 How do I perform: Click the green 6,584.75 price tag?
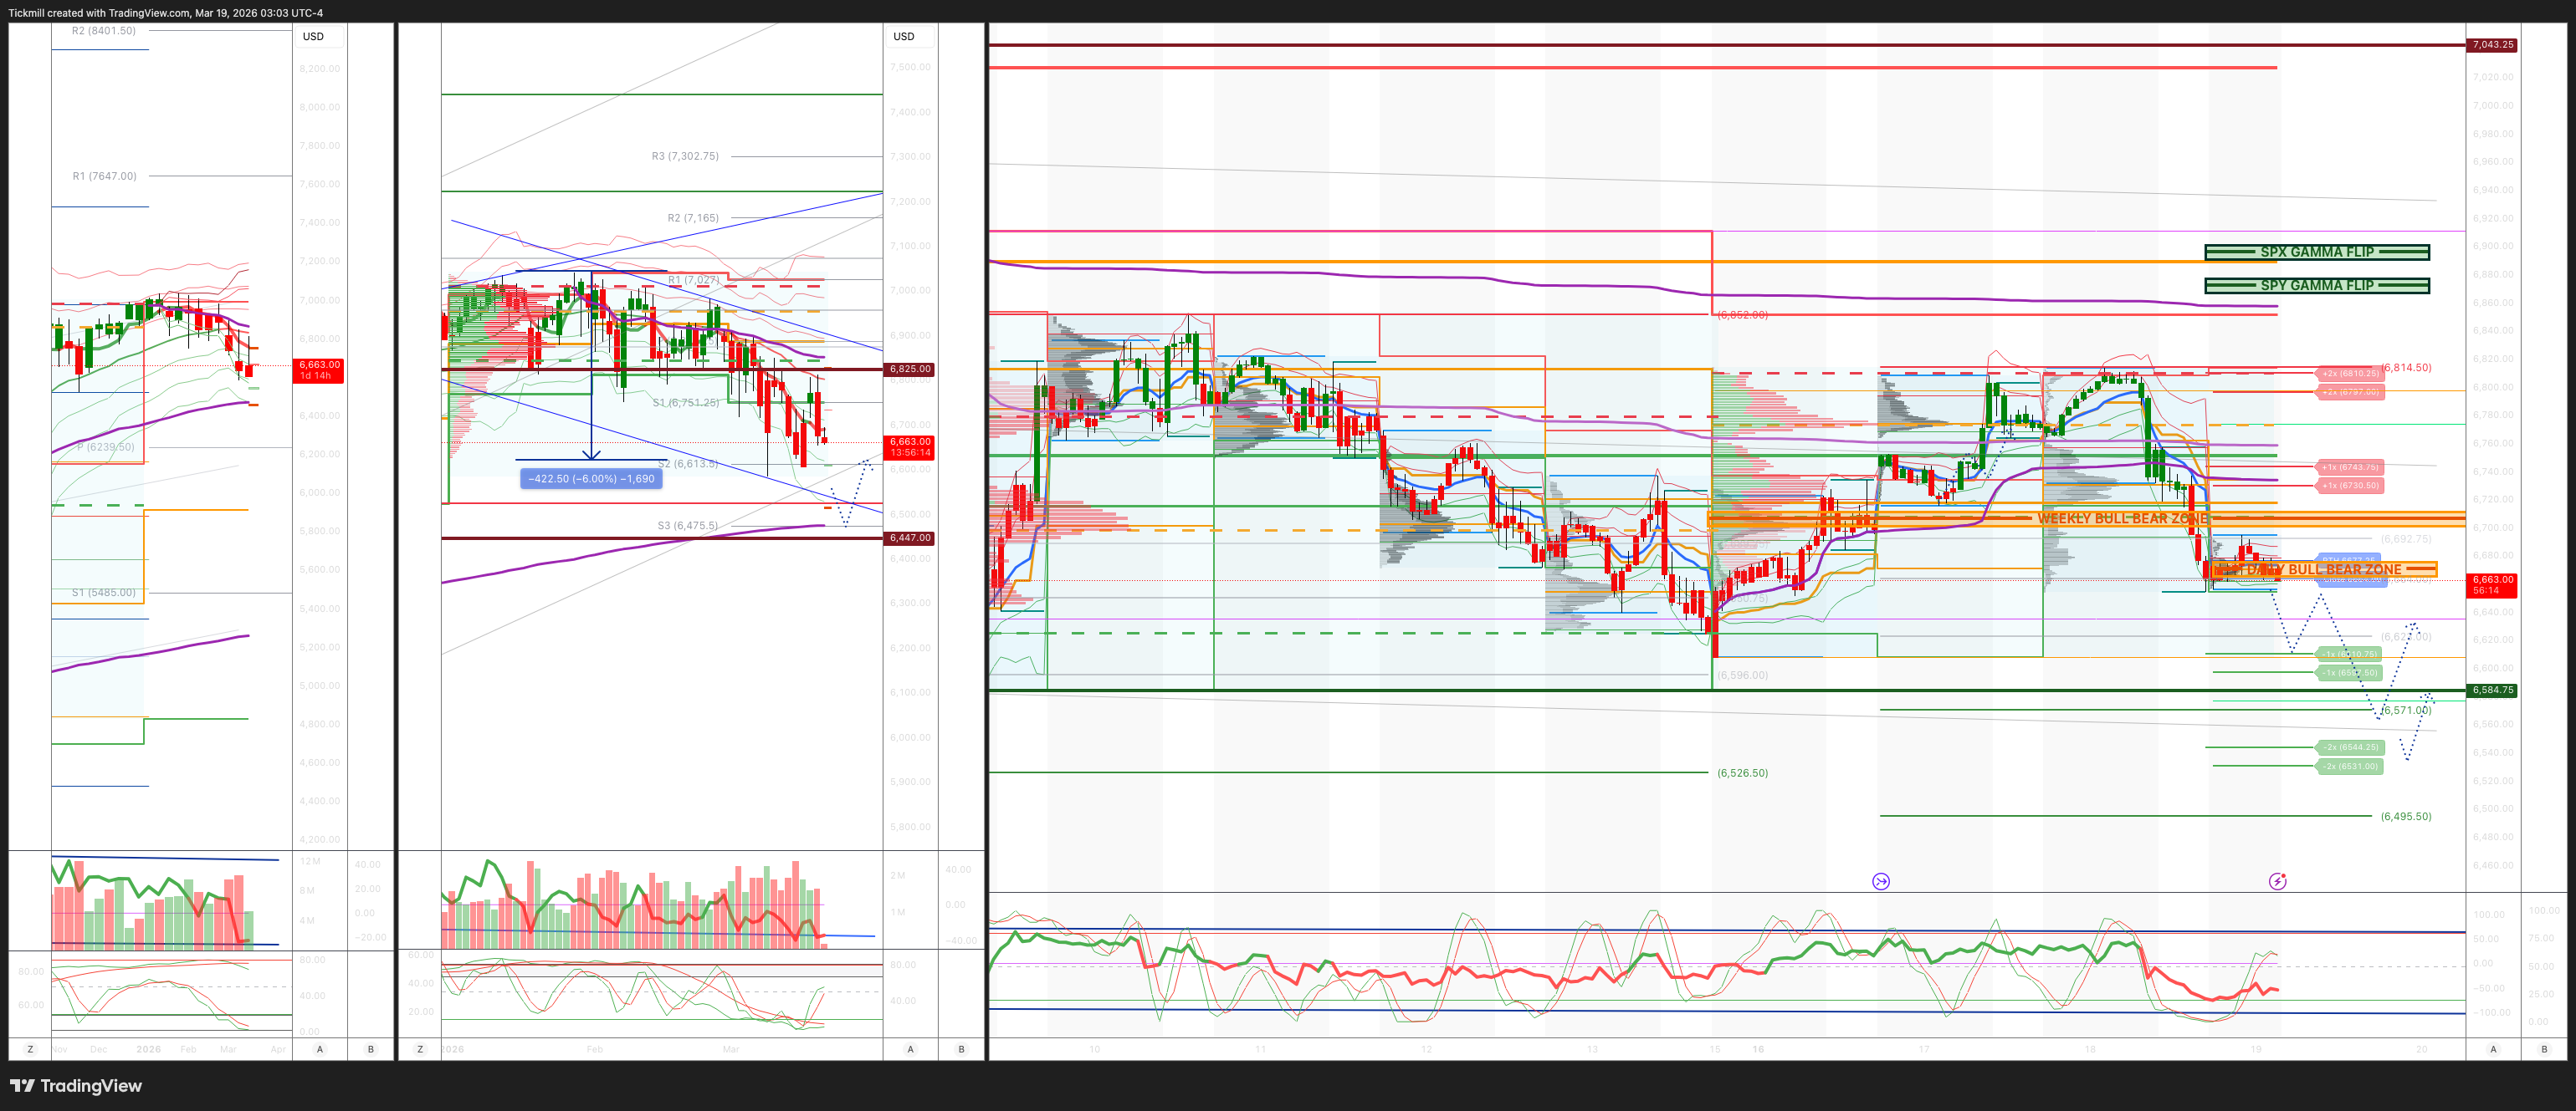[x=2491, y=691]
